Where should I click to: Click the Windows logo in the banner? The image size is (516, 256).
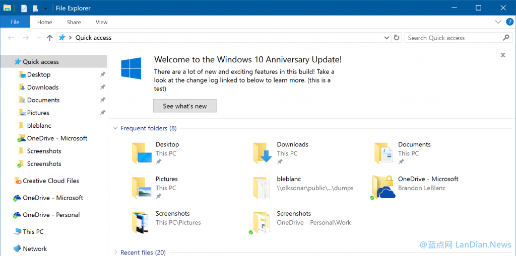[x=132, y=68]
